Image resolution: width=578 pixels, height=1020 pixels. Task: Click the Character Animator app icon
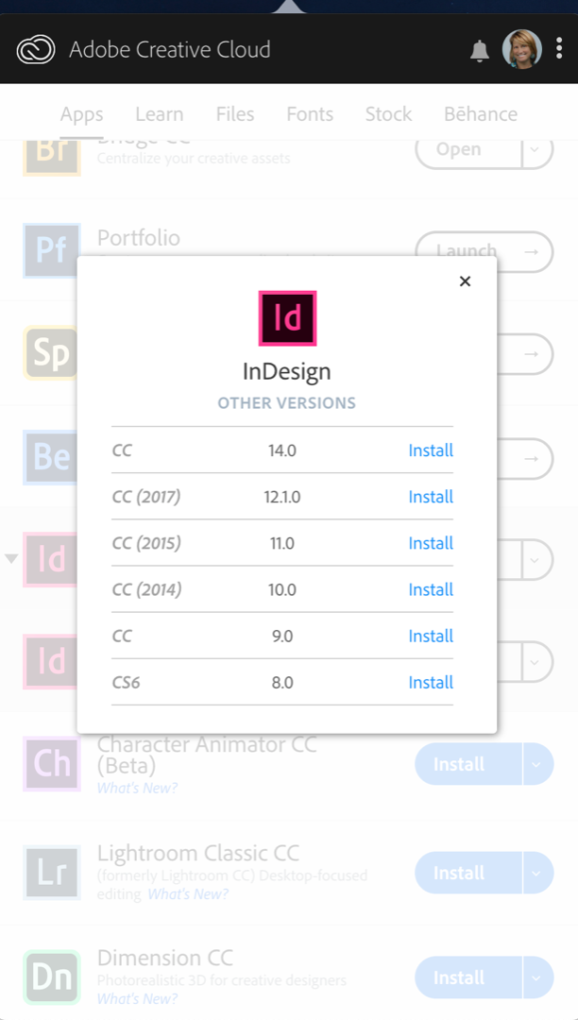click(x=52, y=764)
